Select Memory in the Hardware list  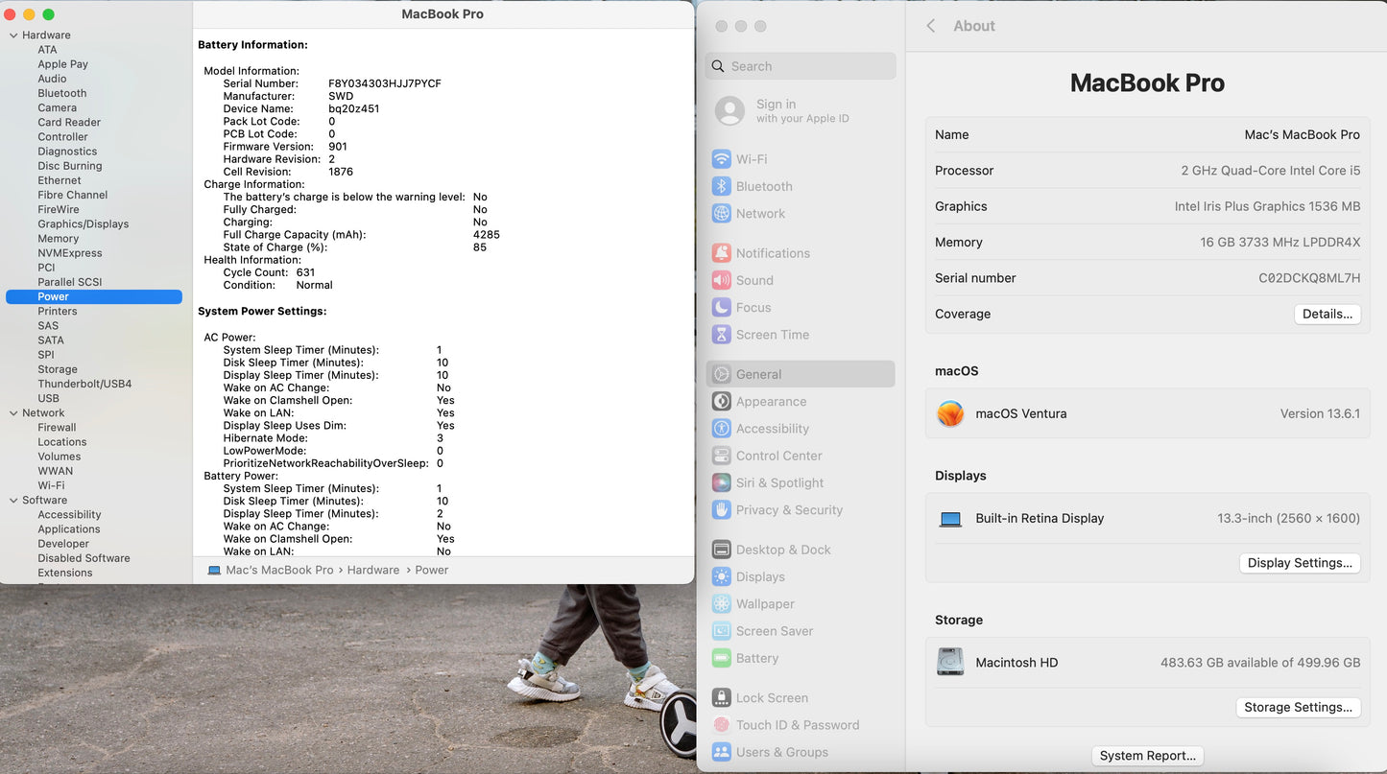[59, 239]
